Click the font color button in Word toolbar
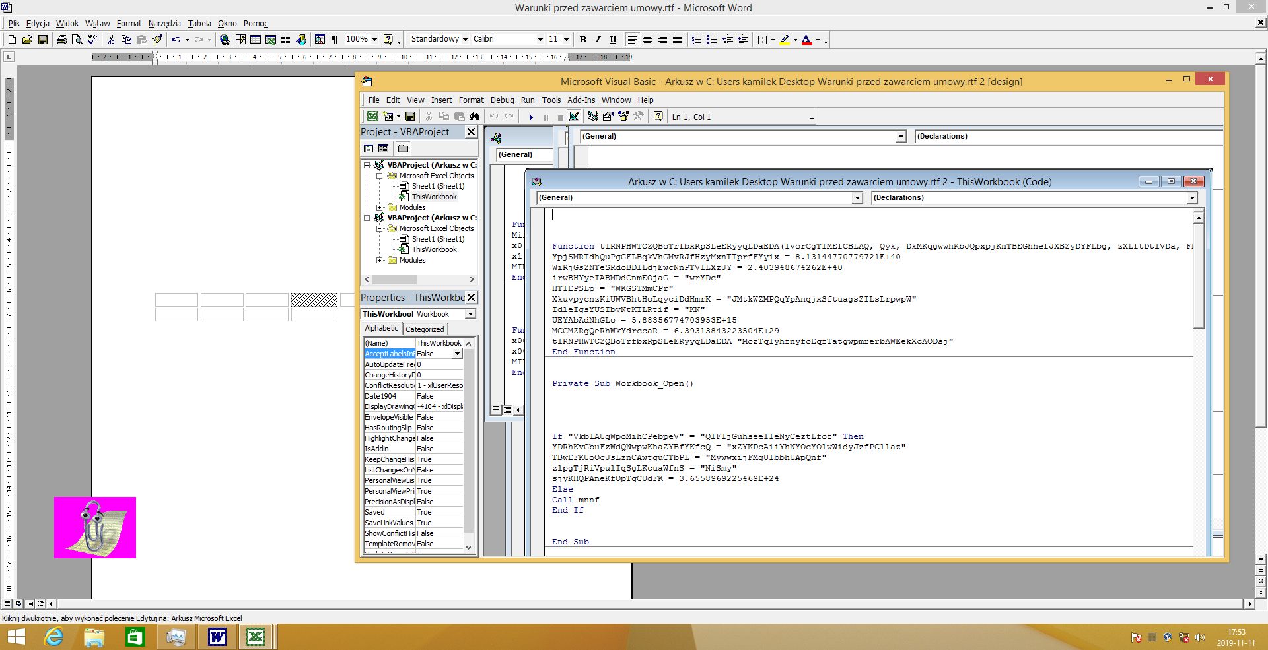 (x=806, y=40)
